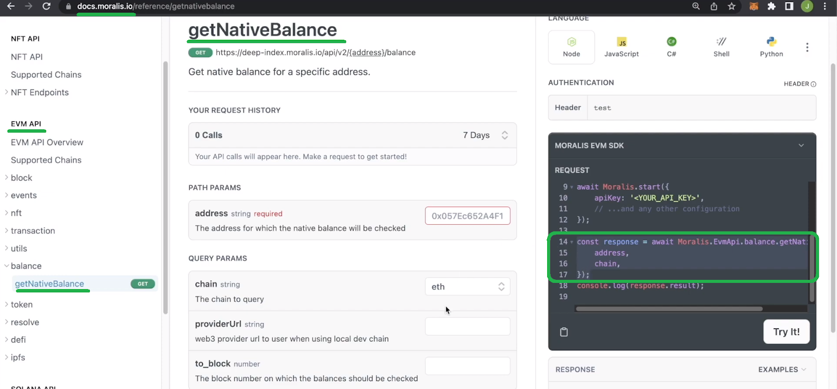
Task: Open the zoom magnifier icon in address bar
Action: 696,6
